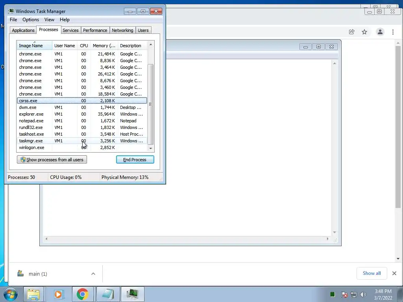Click Notepad's horizontal scroll right arrow
403x302 pixels.
pos(327,239)
